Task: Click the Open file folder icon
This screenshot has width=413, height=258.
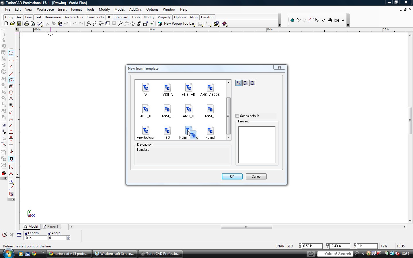Action: tap(12, 24)
